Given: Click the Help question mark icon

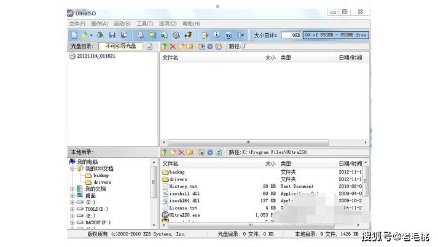Looking at the screenshot, I should 229,35.
